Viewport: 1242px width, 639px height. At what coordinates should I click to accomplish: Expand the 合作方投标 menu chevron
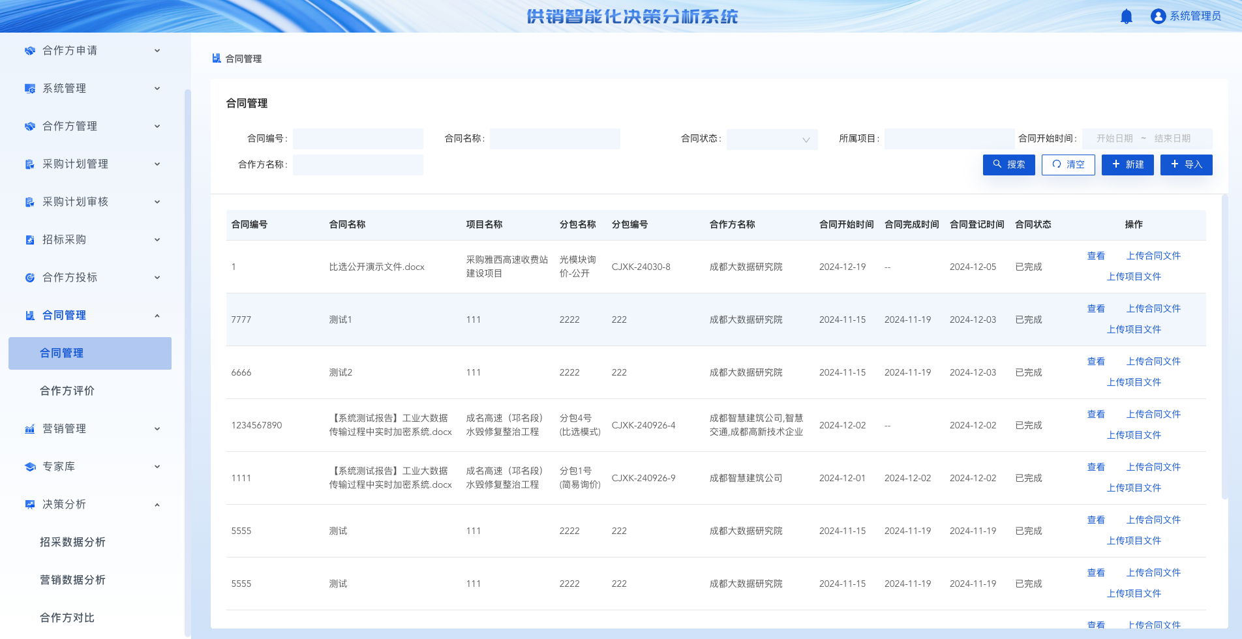tap(157, 278)
